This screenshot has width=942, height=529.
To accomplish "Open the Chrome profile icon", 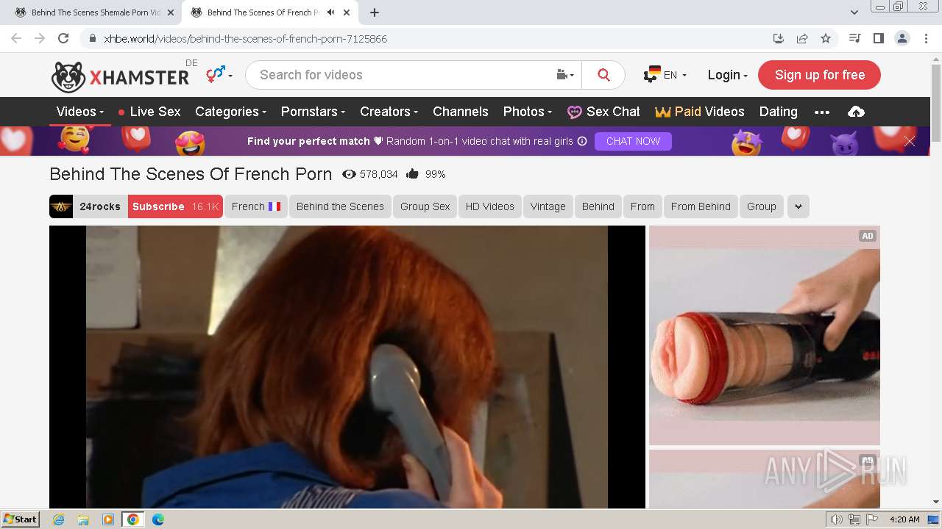I will pos(902,38).
